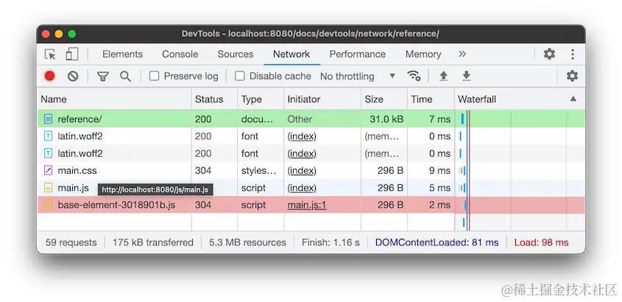Stop recording network log with red button

point(49,76)
